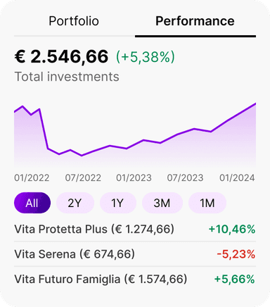Click the 07/2022 axis date label
Viewport: 270px width, 307px height.
click(x=83, y=178)
